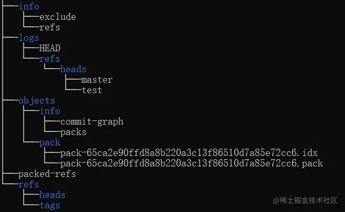
Task: Select the packs file entry
Action: point(73,132)
